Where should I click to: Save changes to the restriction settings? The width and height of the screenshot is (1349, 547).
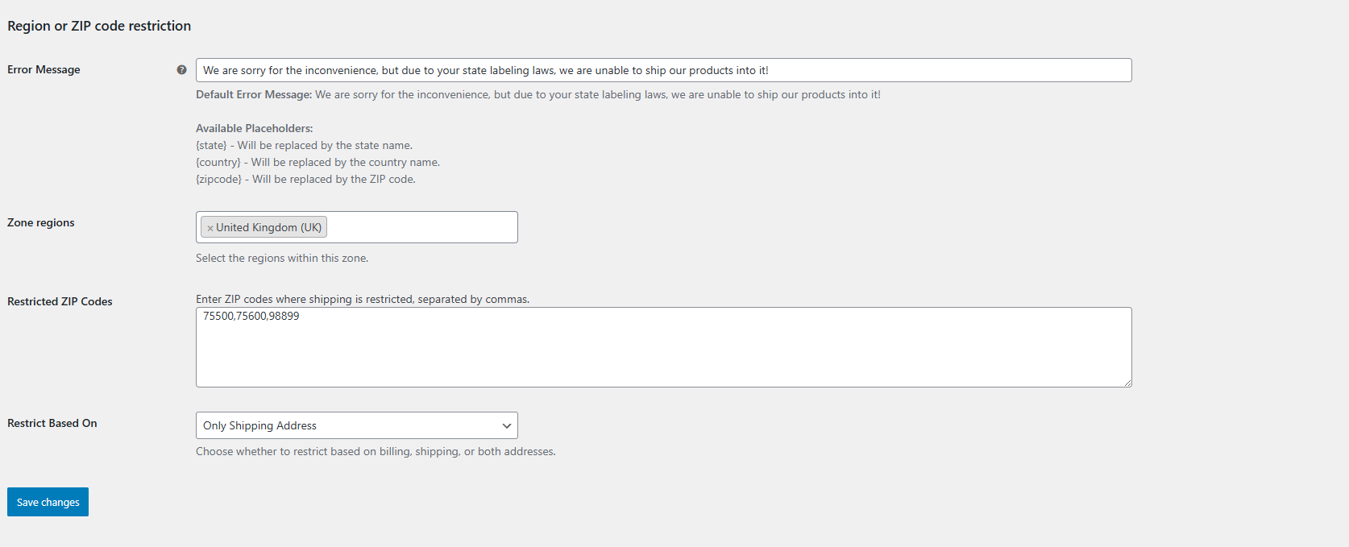[x=48, y=502]
